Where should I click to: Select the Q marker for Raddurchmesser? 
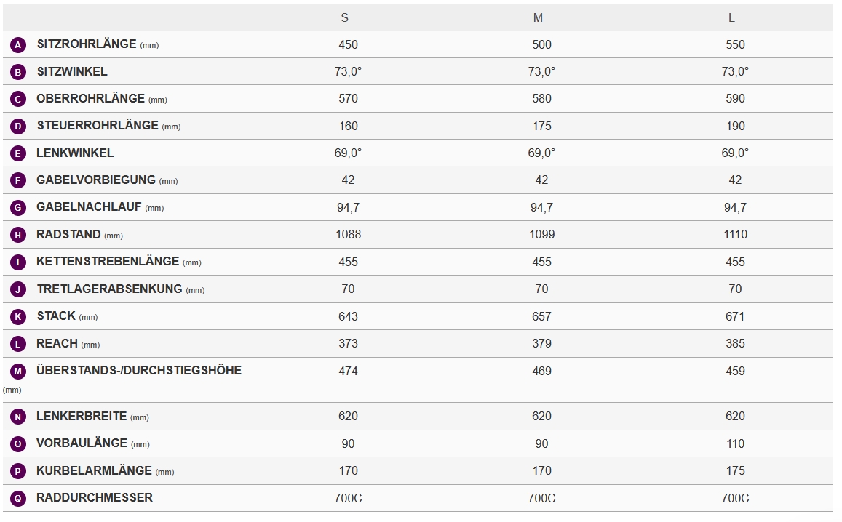click(18, 499)
